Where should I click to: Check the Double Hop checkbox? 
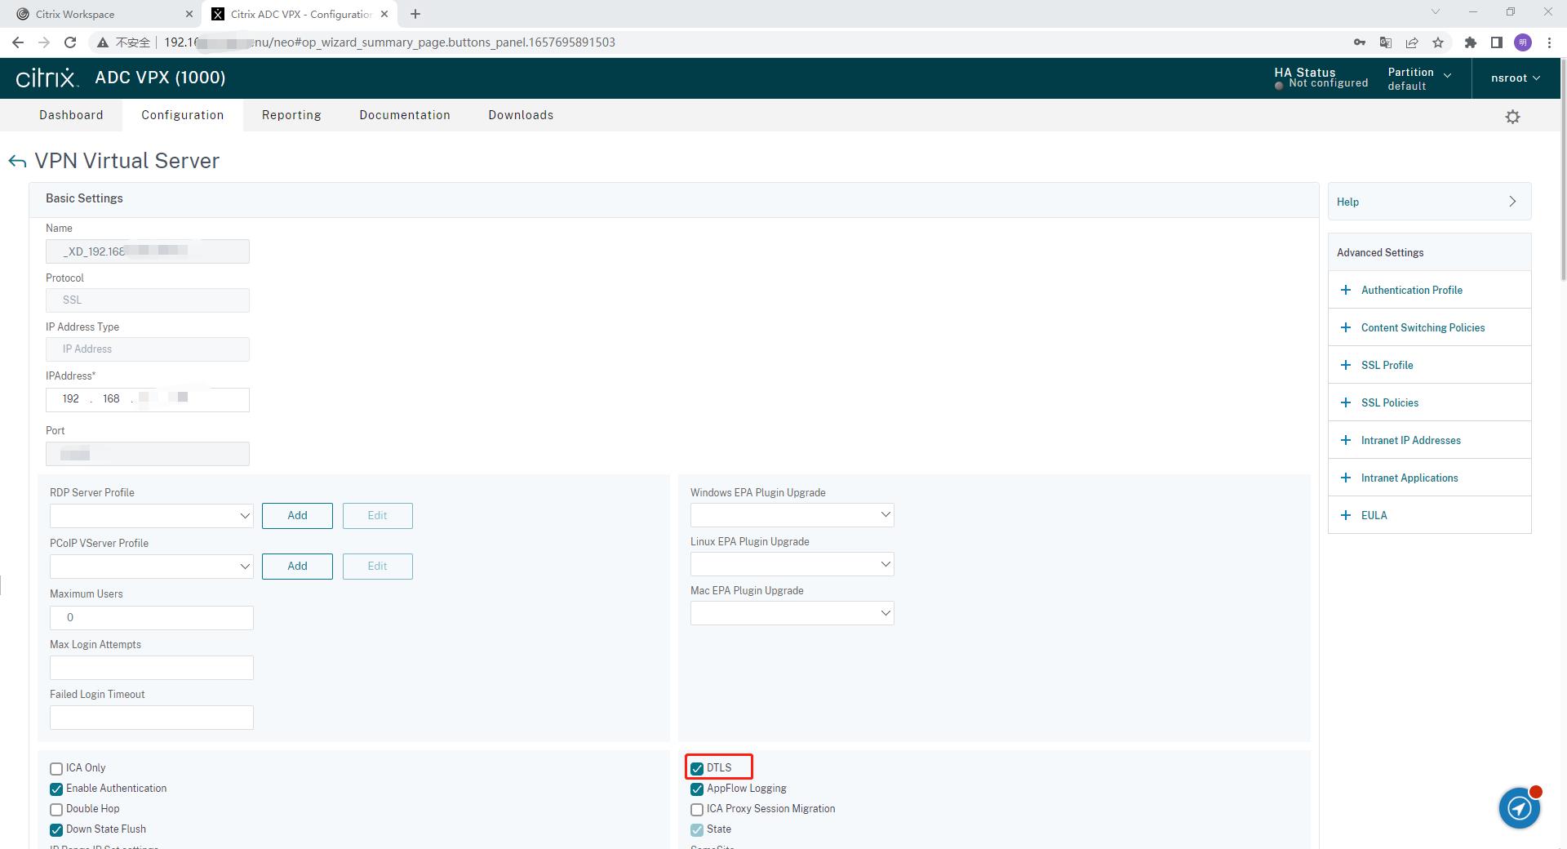[56, 809]
